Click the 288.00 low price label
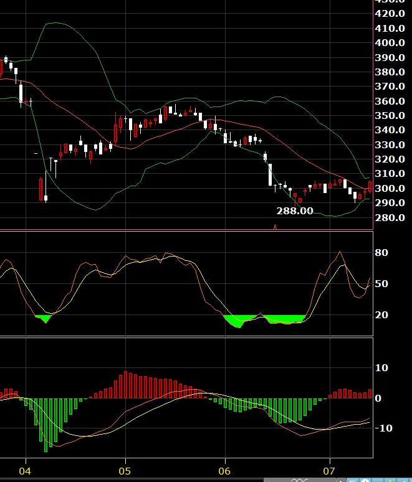This screenshot has width=412, height=482. coord(295,211)
